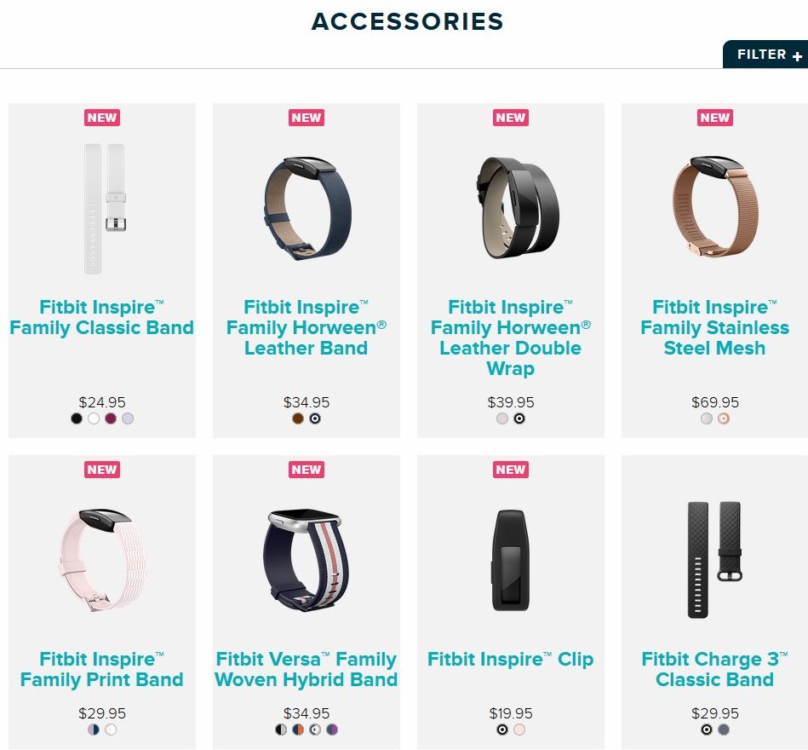Image resolution: width=808 pixels, height=750 pixels.
Task: Click the rose gold mesh band image
Action: [x=714, y=207]
